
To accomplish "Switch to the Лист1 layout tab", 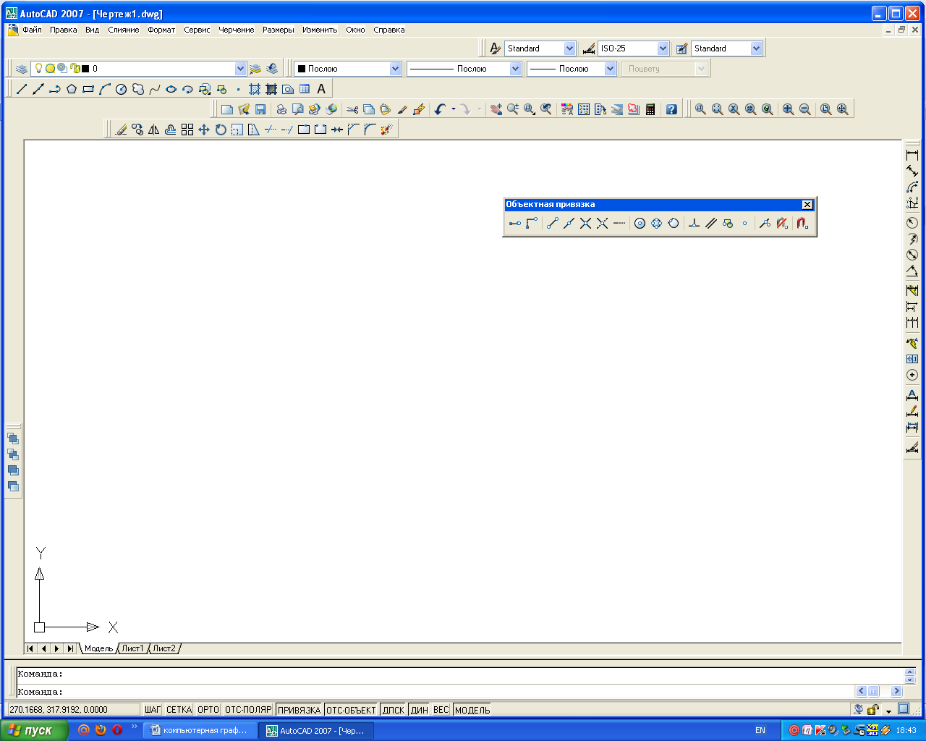I will (132, 648).
